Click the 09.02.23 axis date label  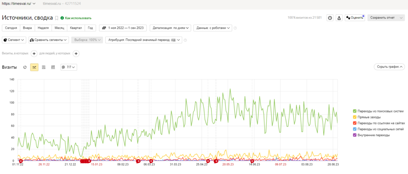pos(123,164)
